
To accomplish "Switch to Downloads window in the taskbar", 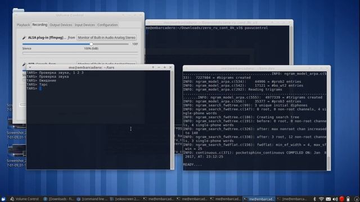I will (58, 199).
